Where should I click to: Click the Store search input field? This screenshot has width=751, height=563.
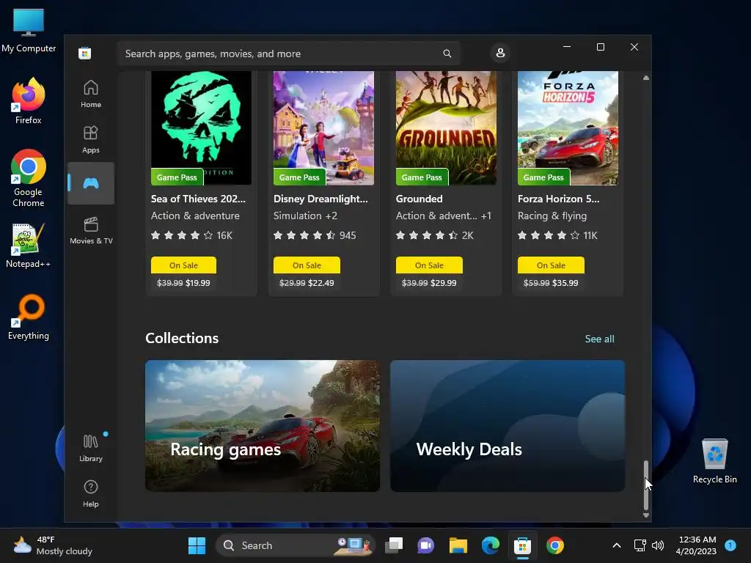(288, 53)
